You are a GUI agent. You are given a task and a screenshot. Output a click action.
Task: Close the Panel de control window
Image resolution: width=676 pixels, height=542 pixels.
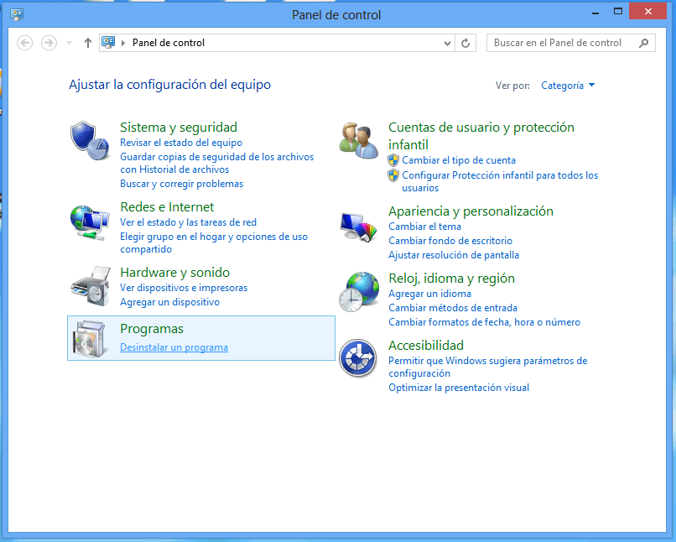point(648,12)
